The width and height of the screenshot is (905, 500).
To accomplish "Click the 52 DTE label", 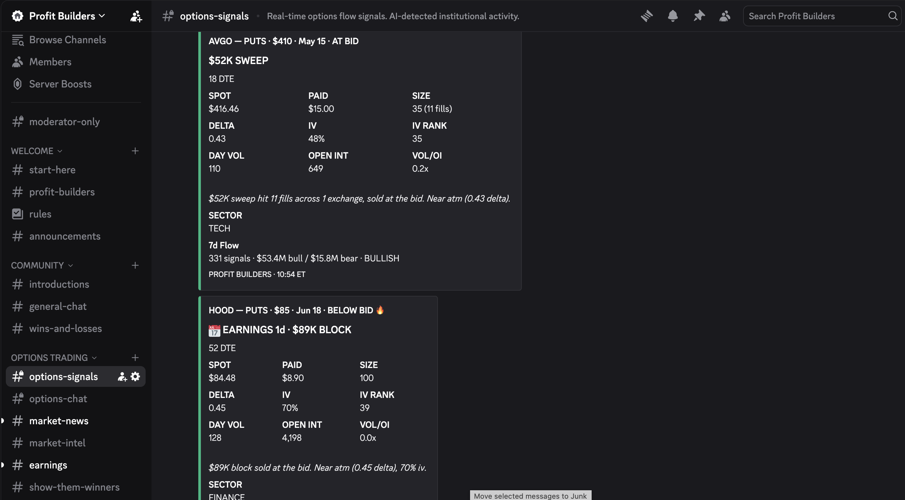I will click(222, 348).
